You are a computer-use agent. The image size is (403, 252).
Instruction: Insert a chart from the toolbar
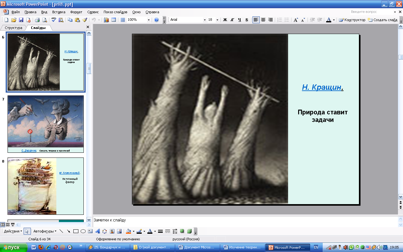[x=106, y=20]
